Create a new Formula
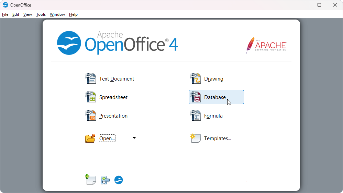This screenshot has width=343, height=193. pos(213,116)
